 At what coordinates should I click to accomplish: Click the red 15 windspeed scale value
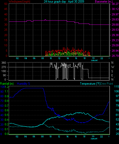click(x=6, y=40)
